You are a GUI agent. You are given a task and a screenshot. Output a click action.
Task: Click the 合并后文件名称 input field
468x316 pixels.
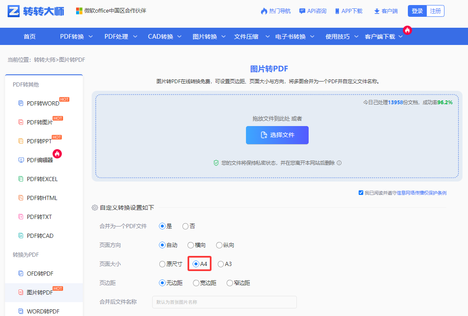pos(225,302)
